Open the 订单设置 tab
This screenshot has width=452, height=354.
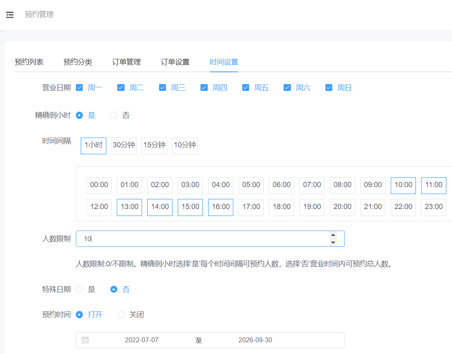pos(175,62)
